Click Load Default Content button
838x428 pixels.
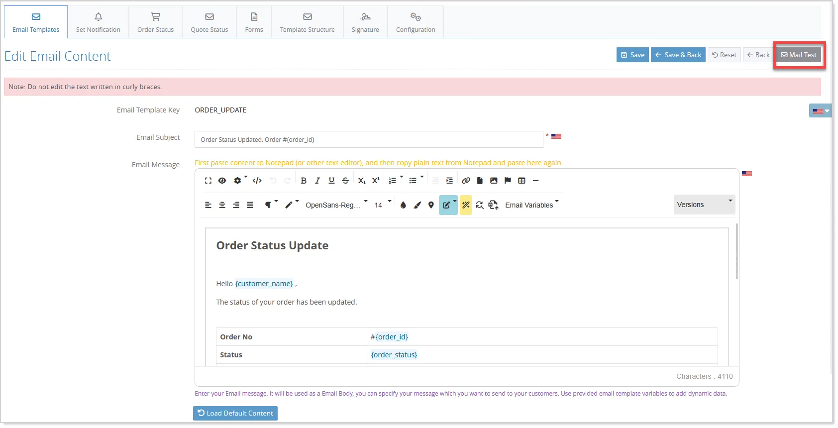pos(235,413)
